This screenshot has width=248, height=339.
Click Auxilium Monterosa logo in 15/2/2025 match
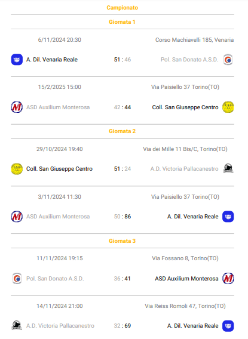(x=17, y=107)
